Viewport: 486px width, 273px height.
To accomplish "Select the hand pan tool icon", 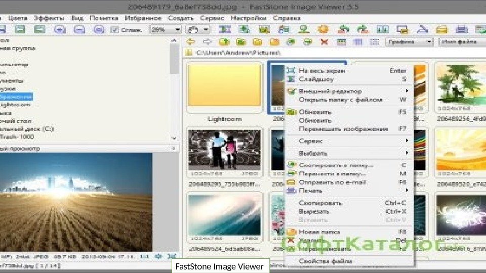I will coord(193,30).
